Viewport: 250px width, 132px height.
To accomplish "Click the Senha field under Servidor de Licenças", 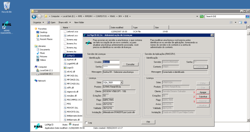I will point(111,67).
